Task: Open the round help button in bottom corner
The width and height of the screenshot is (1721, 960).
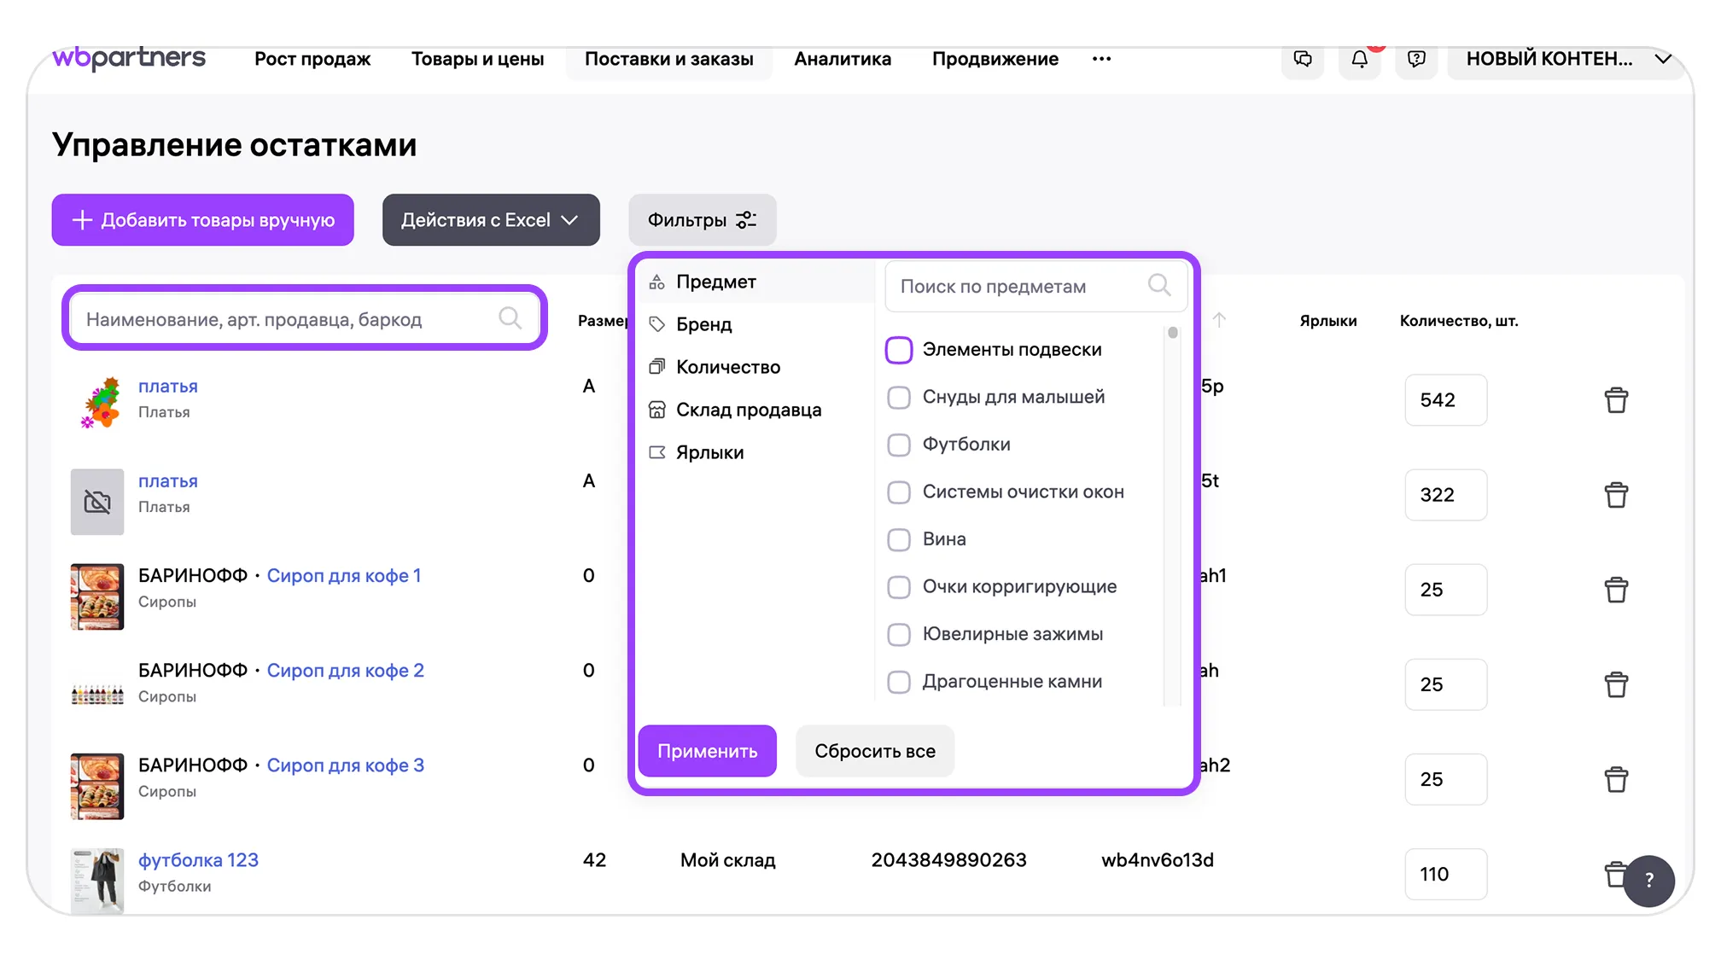Action: coord(1648,880)
